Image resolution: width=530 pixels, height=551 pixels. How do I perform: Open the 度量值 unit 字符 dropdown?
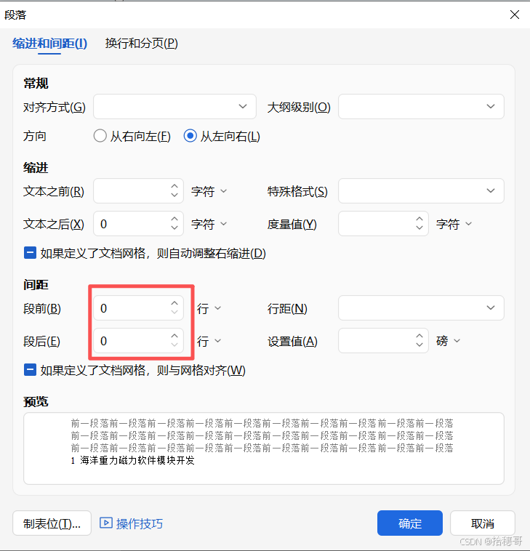454,224
